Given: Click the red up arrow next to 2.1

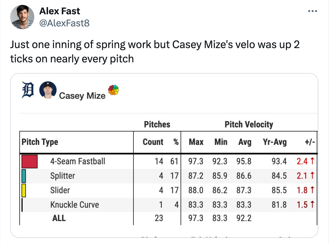Looking at the screenshot, I should tap(312, 176).
